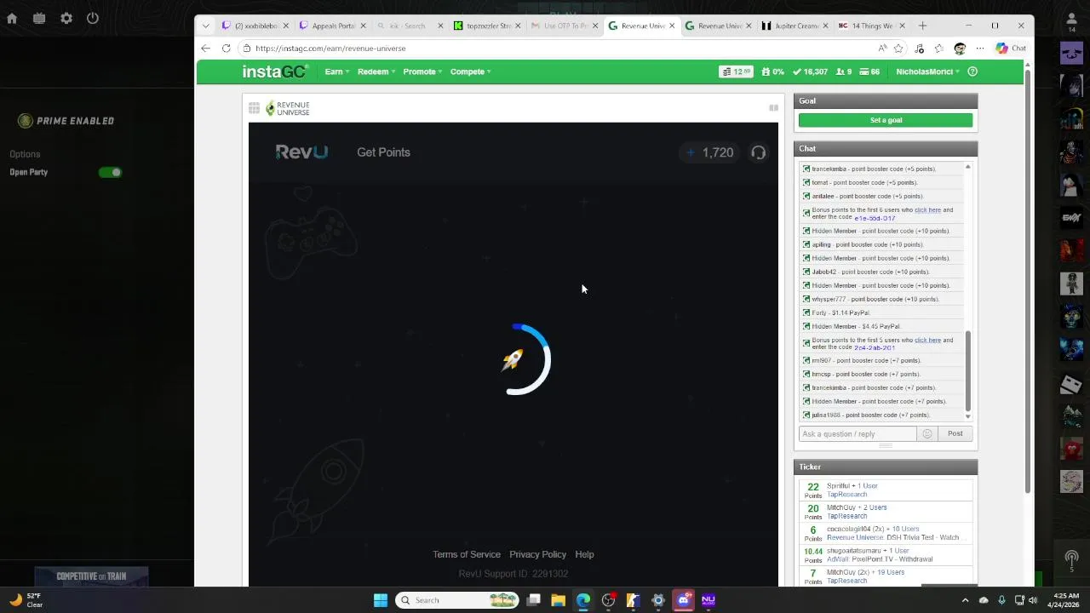
Task: Post the chat message
Action: coord(955,433)
